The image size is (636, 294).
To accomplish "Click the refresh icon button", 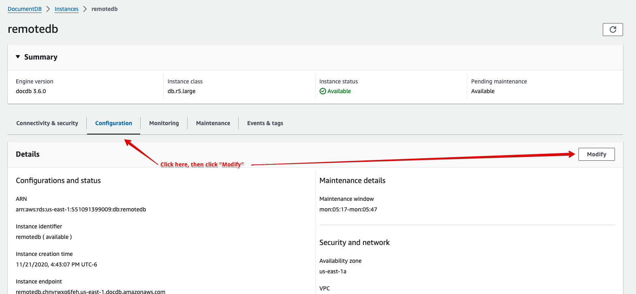I will (613, 30).
